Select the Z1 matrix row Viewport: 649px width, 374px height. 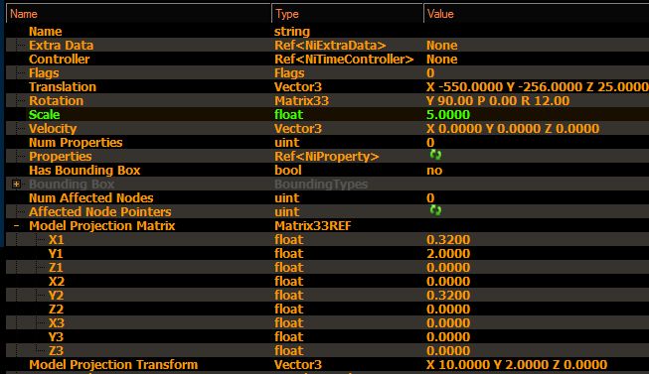327,268
